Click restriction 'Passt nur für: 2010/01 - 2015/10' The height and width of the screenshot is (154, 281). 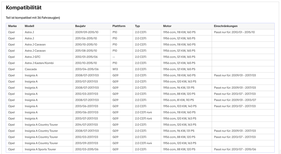coord(234,32)
